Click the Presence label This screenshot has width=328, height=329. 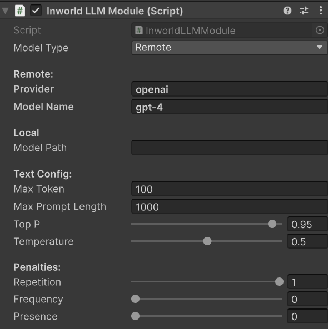36,316
